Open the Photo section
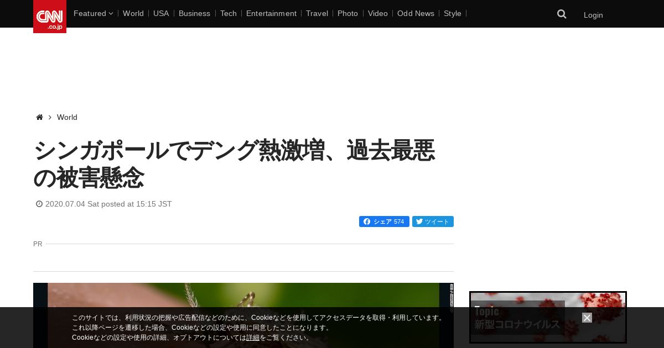Screen dimensions: 664x348 tap(347, 13)
